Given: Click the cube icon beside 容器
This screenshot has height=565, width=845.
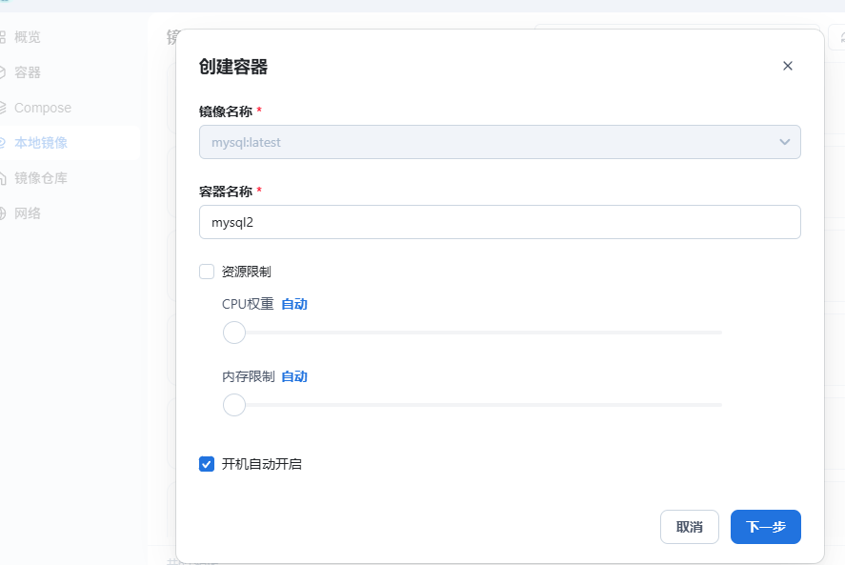Looking at the screenshot, I should (3, 72).
